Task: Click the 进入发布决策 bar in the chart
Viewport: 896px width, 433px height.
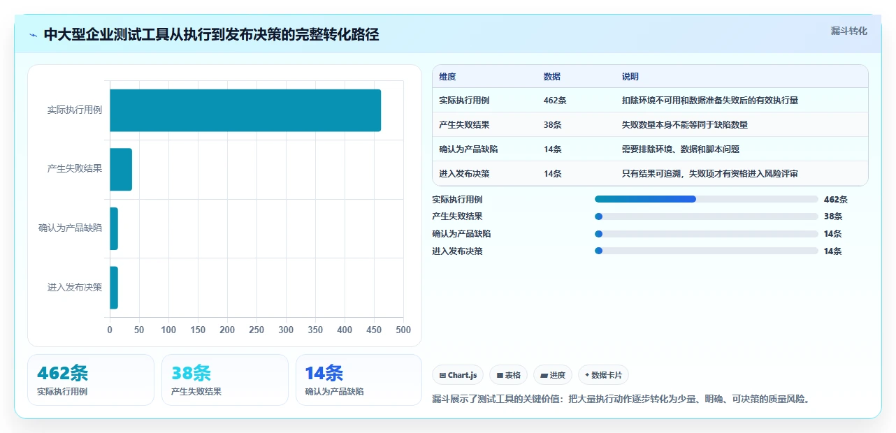Action: [114, 287]
